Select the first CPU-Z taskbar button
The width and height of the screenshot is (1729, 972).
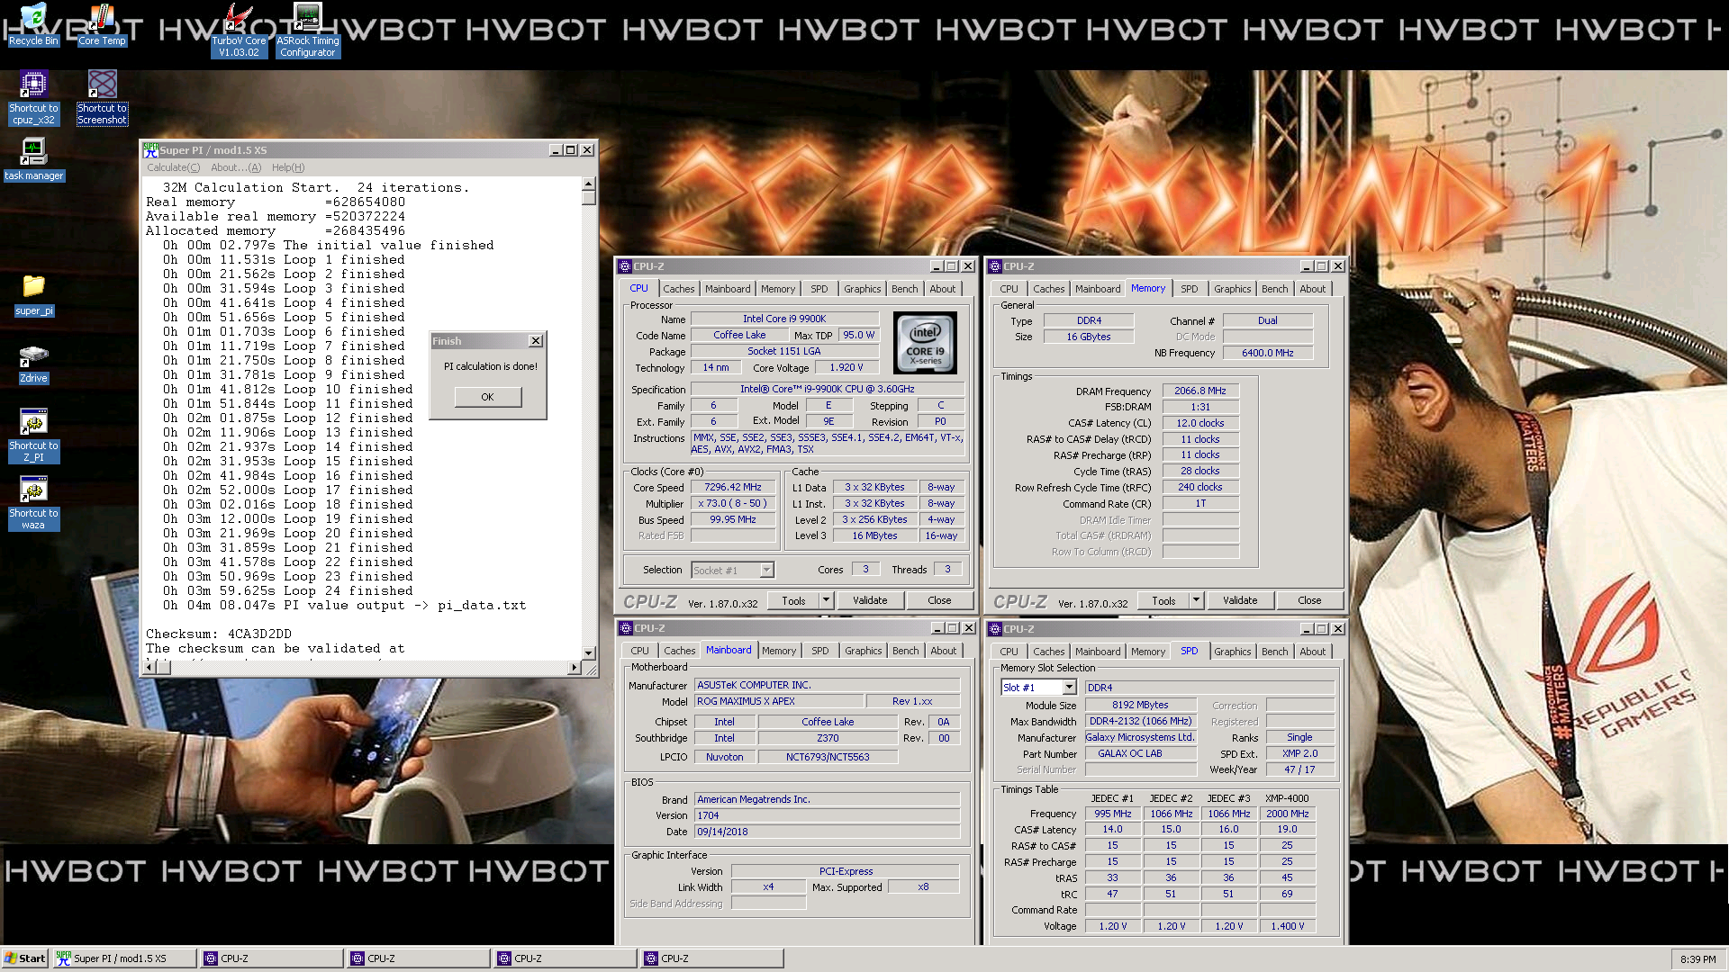[x=270, y=958]
